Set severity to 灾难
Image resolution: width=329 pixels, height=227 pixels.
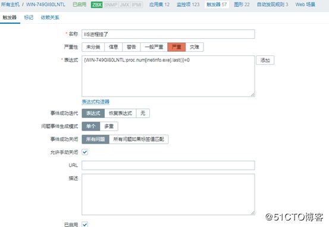tap(195, 47)
